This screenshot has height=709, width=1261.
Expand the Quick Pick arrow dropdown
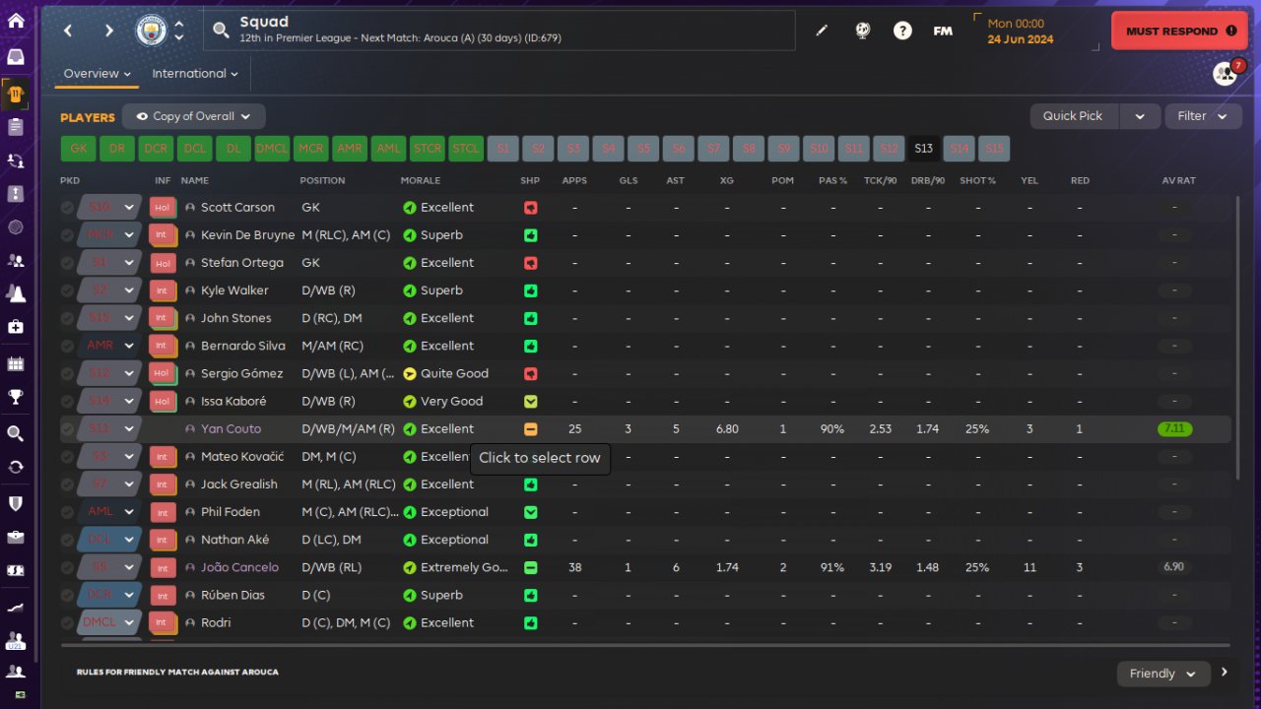click(1140, 116)
